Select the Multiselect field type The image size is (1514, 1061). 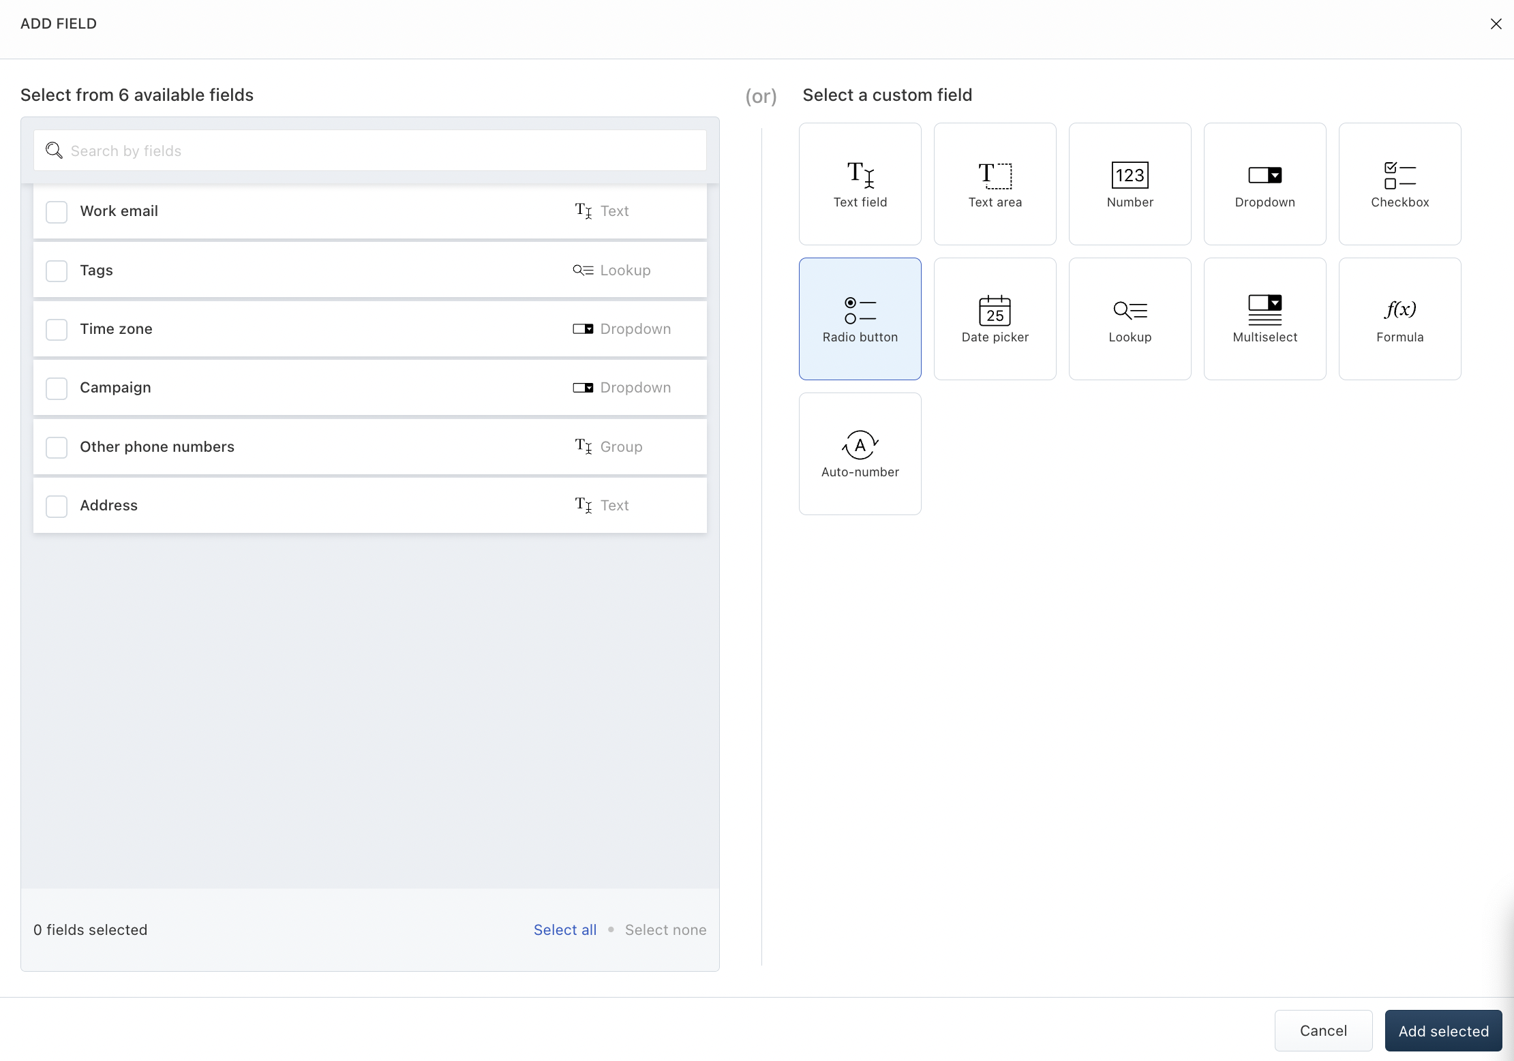click(1265, 319)
